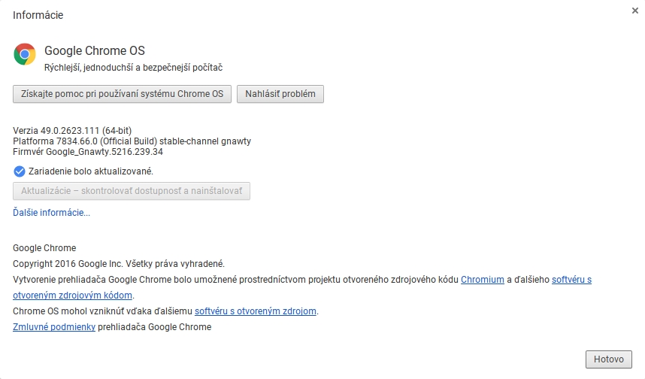
Task: Click the 'Copyright 2016 Google Inc.' text
Action: tap(119, 264)
